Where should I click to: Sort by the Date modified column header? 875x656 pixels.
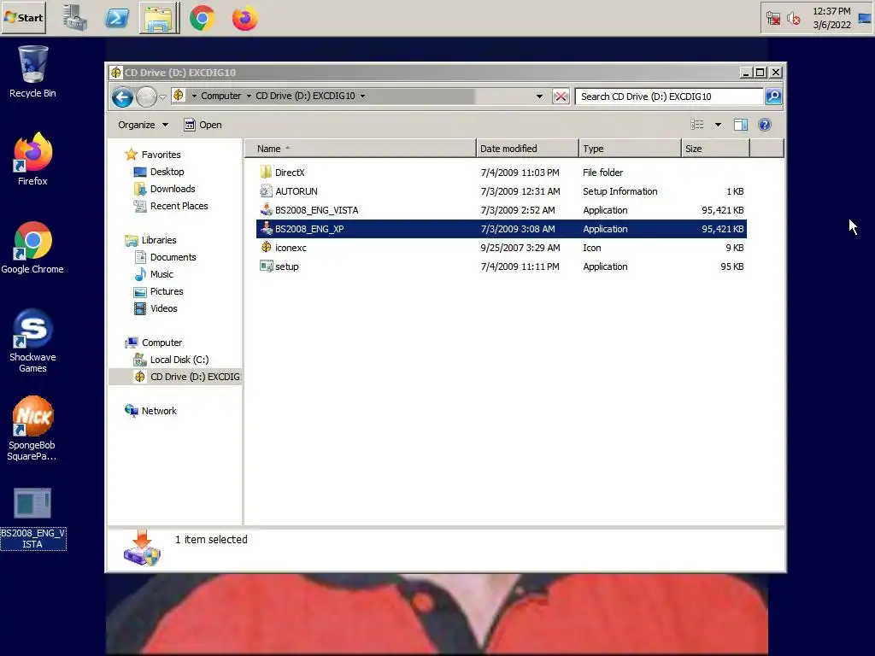point(527,149)
